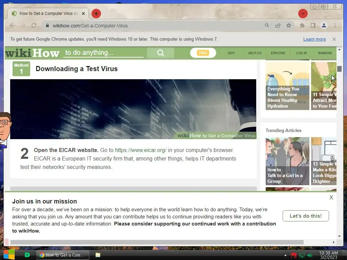Screen dimensions: 347x260
Task: Follow the https://www.eicar.org/ link
Action: pyautogui.click(x=141, y=150)
